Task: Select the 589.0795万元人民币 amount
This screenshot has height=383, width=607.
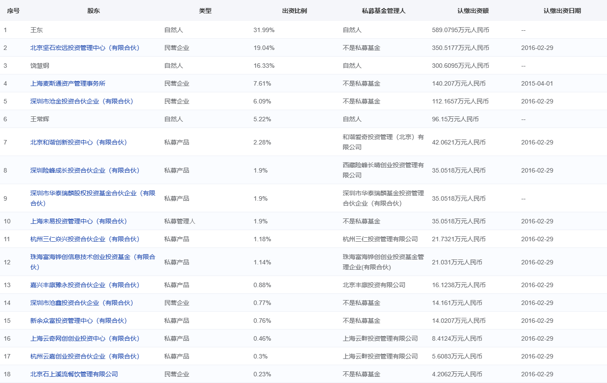Action: pos(461,30)
